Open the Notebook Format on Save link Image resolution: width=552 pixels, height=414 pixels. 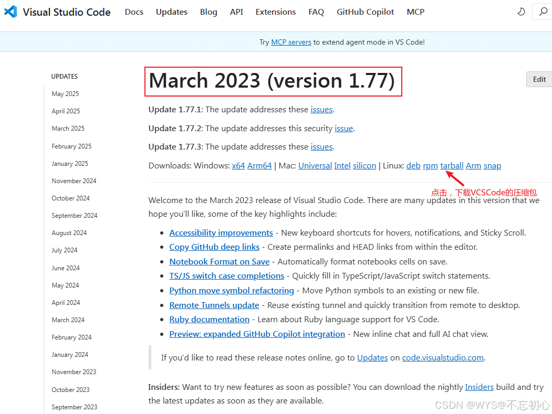220,262
